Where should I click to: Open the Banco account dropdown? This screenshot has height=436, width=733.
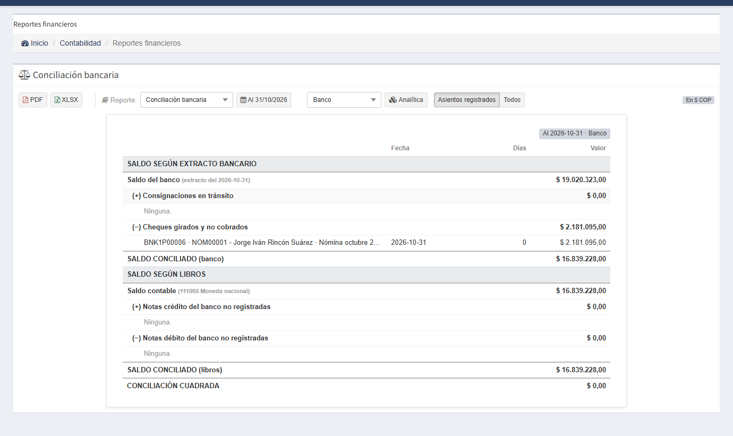pyautogui.click(x=344, y=100)
